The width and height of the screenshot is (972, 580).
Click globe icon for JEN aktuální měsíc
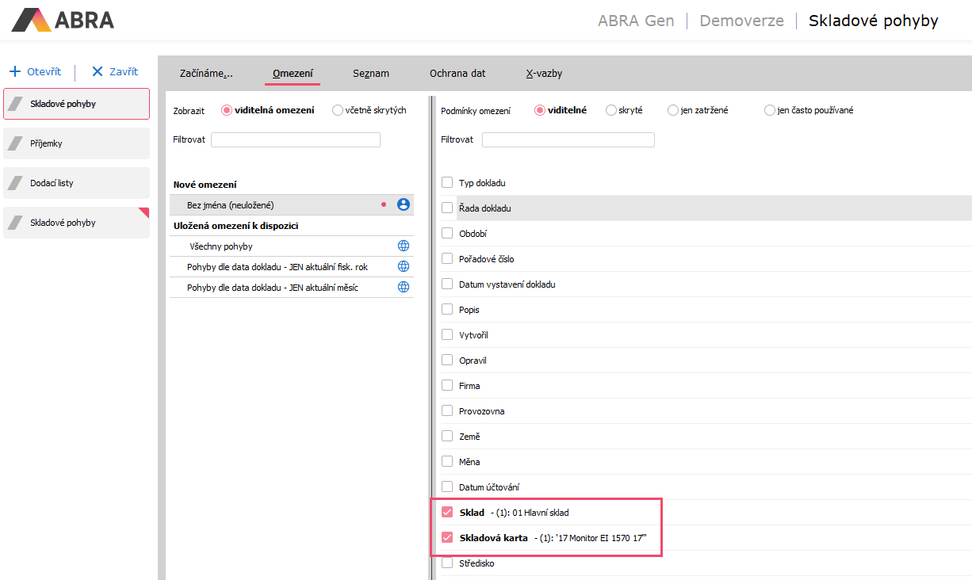pyautogui.click(x=403, y=288)
